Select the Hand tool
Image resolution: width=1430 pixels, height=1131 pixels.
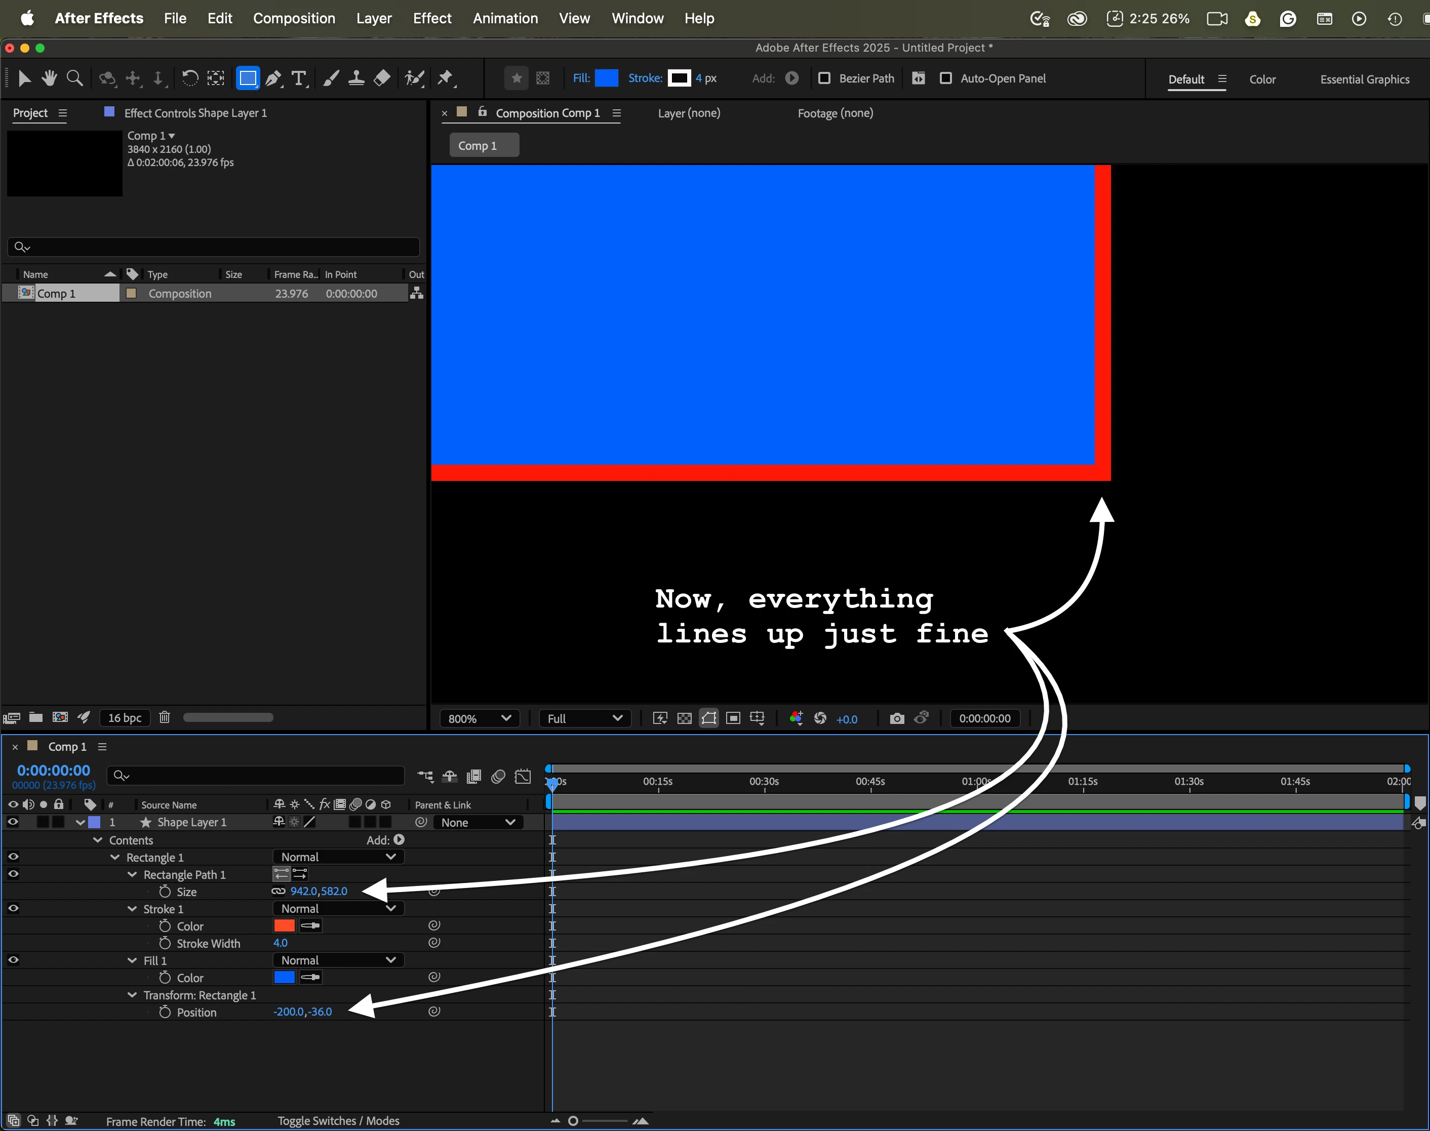point(49,79)
